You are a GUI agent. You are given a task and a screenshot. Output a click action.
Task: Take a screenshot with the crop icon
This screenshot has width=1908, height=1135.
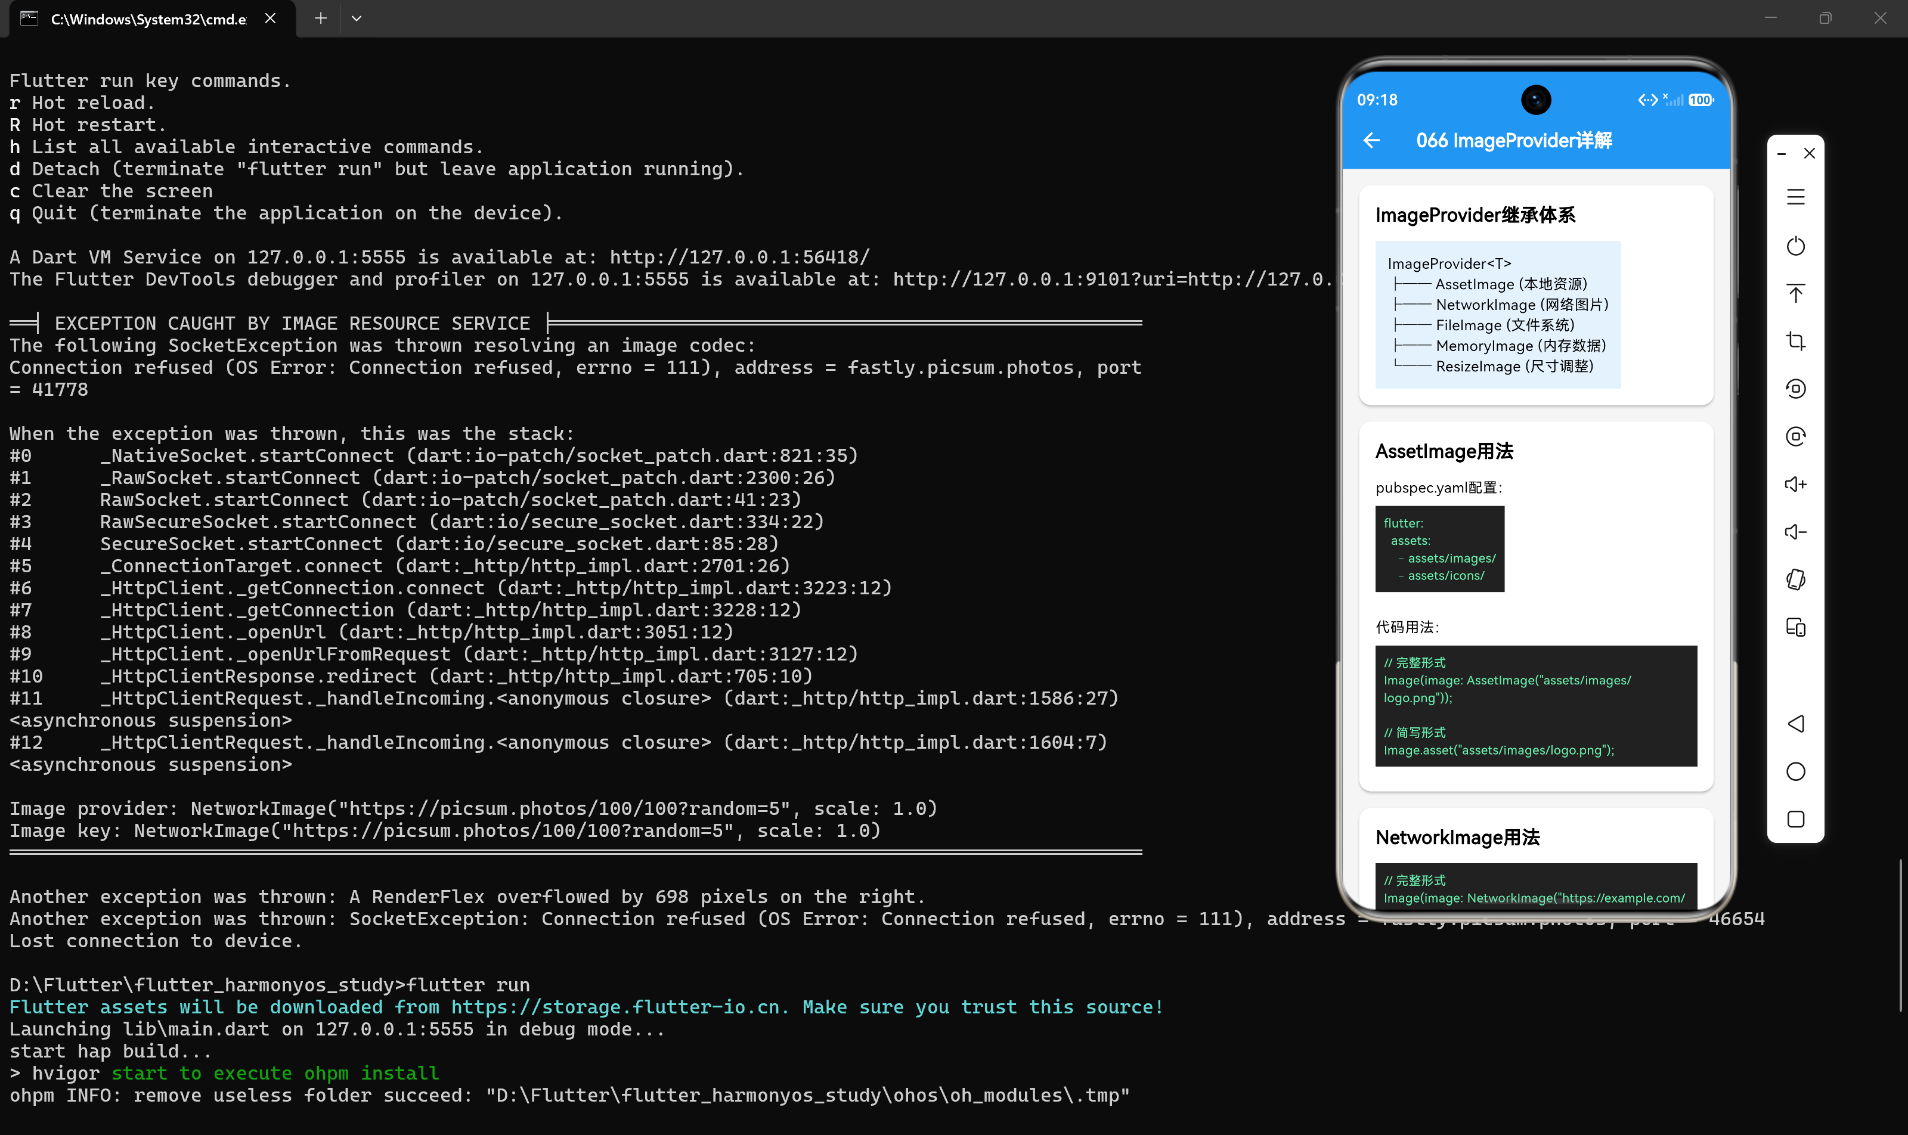(x=1795, y=341)
